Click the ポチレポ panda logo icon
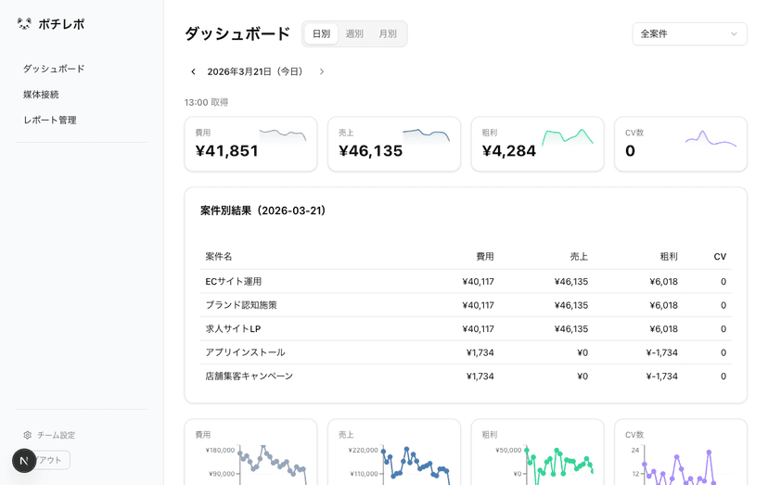The image size is (768, 485). tap(24, 23)
